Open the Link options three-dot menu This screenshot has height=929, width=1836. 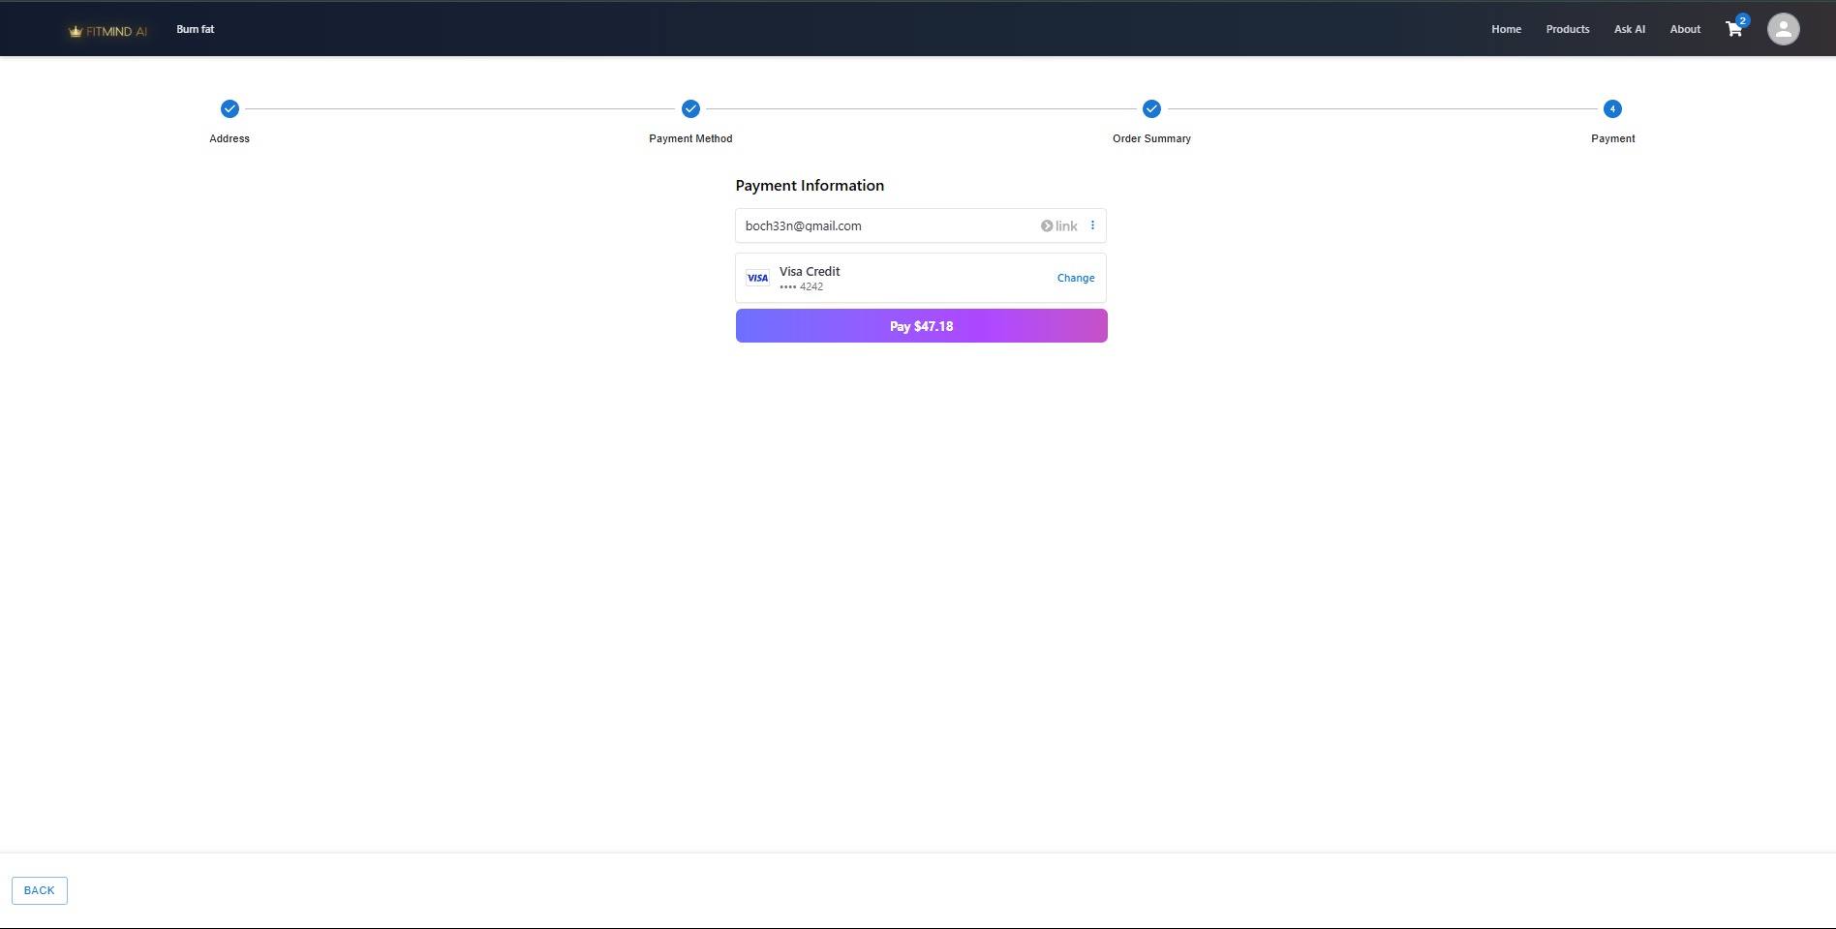pos(1092,225)
